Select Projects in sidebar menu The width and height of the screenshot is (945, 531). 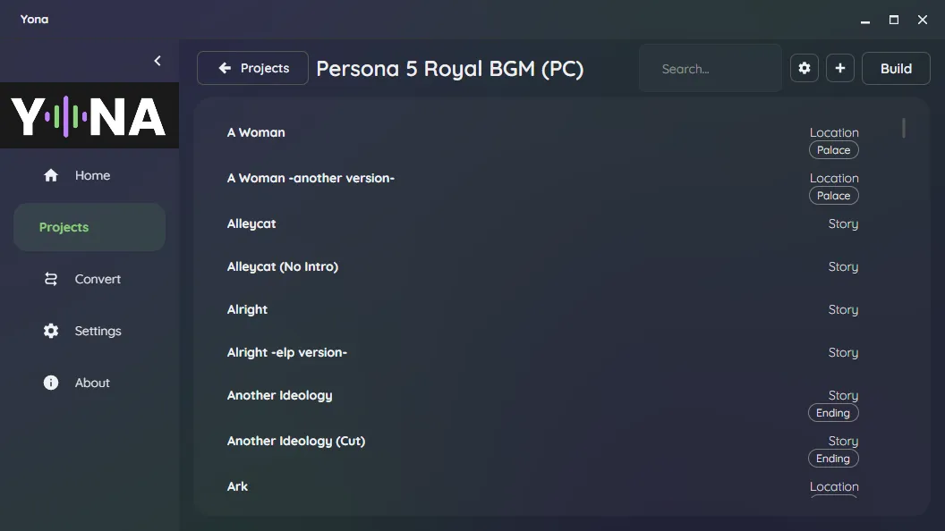point(89,227)
